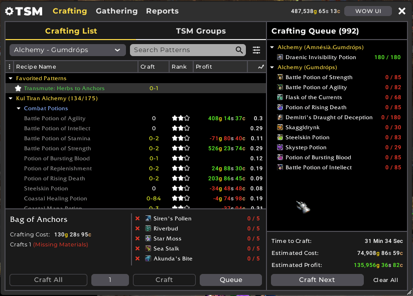The image size is (413, 296).
Task: Select the Potion of Replenishment recipe
Action: pyautogui.click(x=135, y=168)
